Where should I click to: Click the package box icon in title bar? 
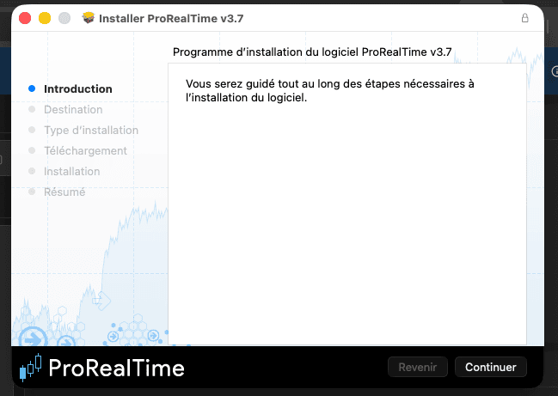tap(89, 18)
